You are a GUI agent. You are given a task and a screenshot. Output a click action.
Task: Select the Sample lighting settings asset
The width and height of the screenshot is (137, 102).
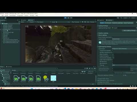(x=46, y=79)
